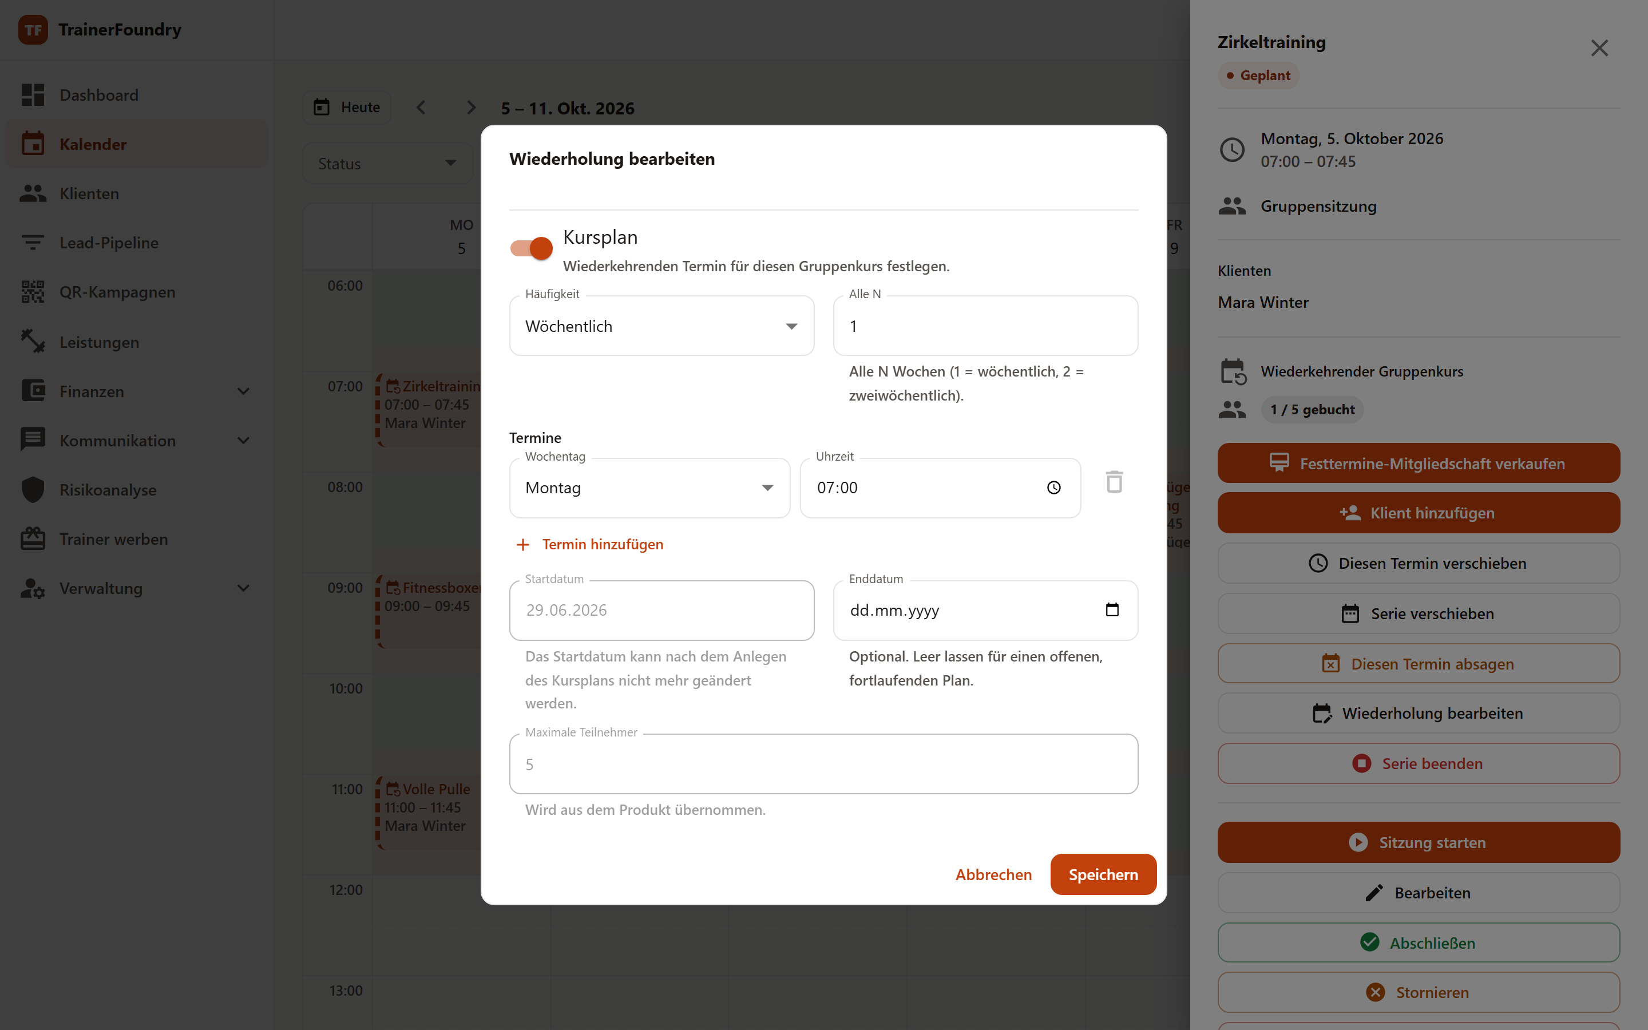
Task: Click the Leistungen dumbbell icon
Action: point(33,341)
